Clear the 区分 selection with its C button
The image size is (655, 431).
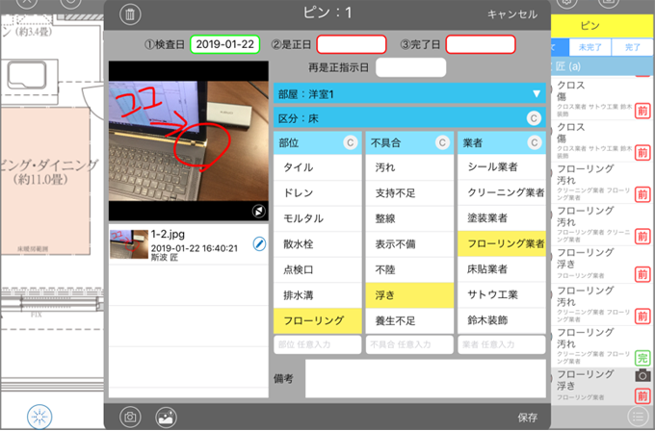(534, 118)
